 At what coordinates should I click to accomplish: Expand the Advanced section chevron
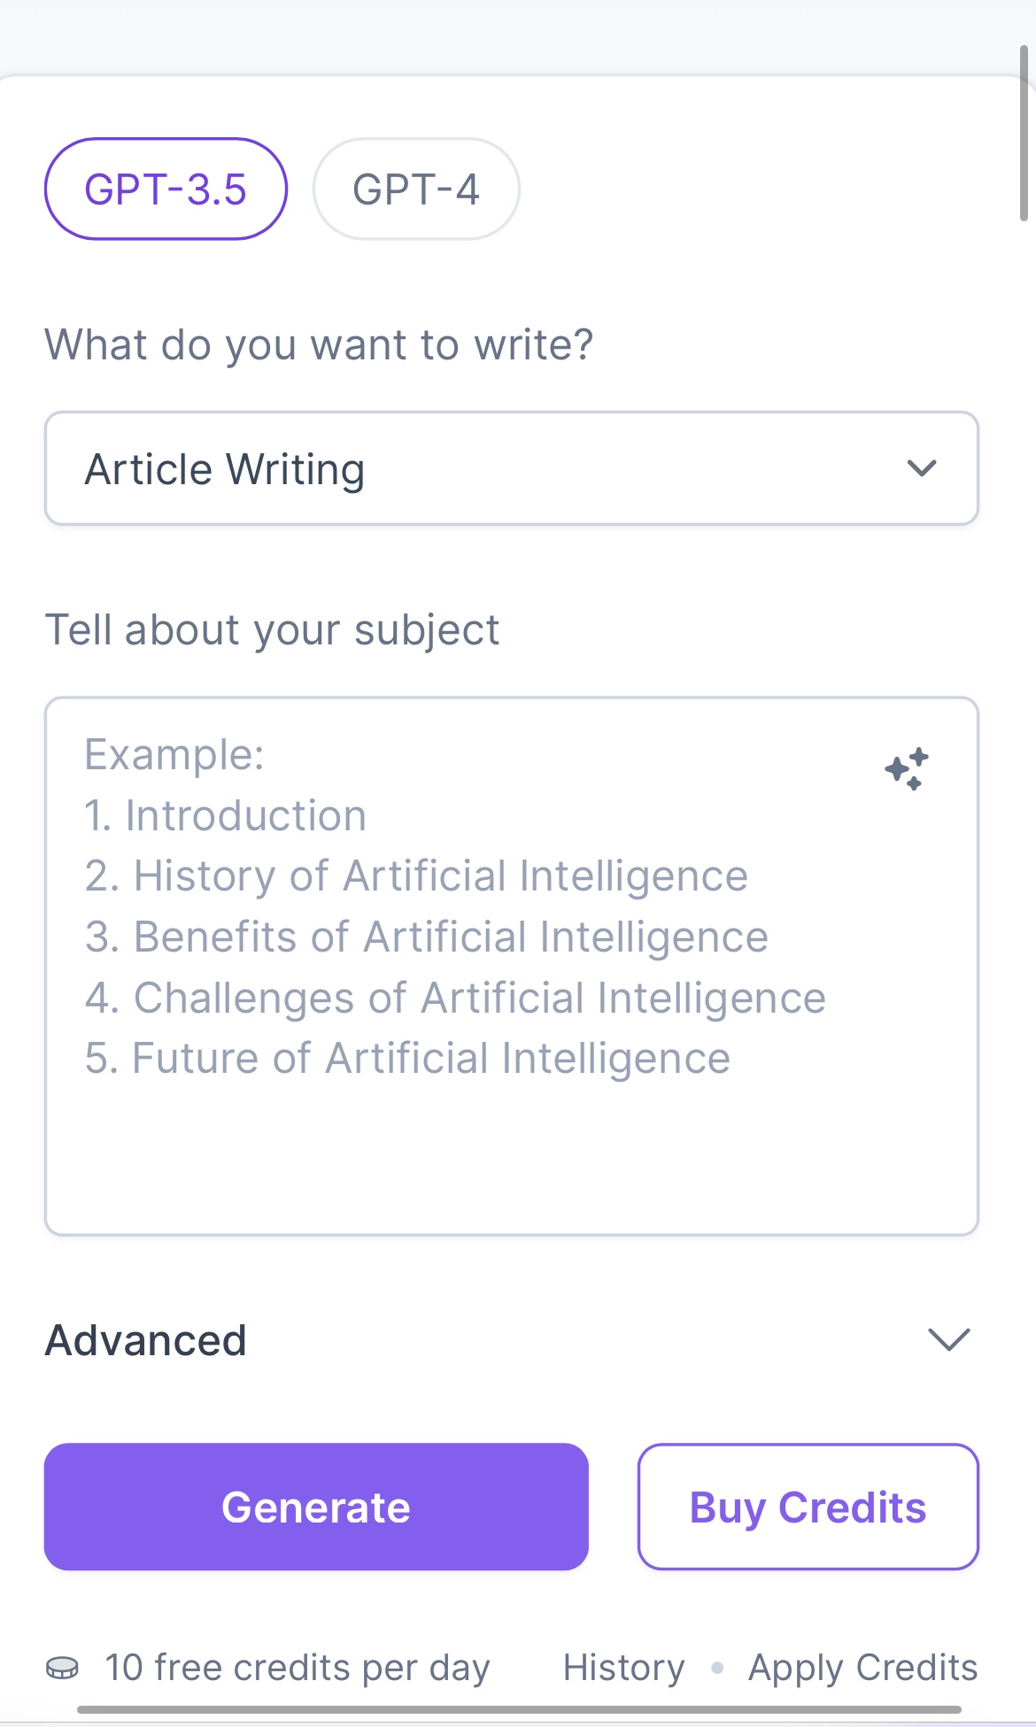[948, 1339]
